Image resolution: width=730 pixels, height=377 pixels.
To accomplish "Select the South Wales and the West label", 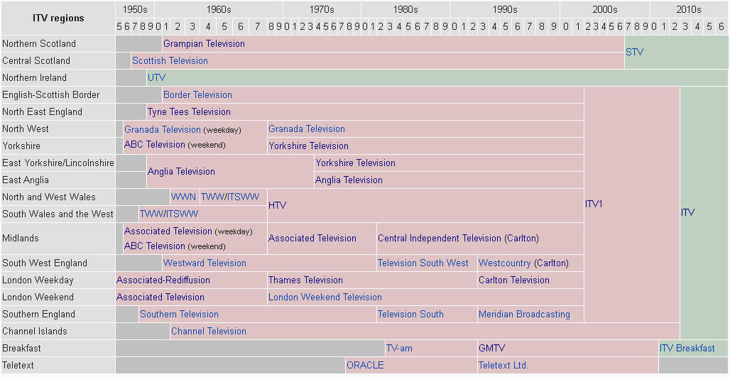I will (58, 214).
